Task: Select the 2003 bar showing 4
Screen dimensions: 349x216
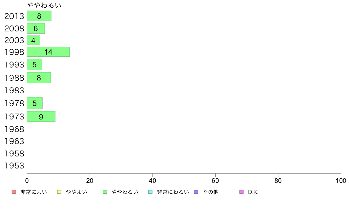Action: pos(33,40)
